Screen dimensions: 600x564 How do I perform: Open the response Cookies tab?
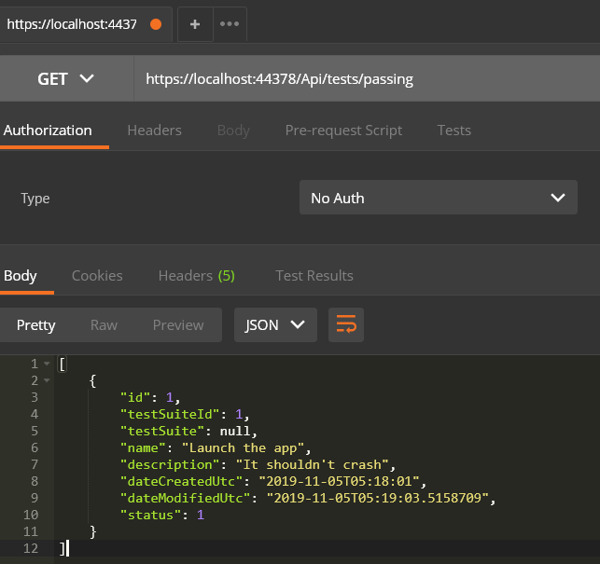tap(97, 276)
